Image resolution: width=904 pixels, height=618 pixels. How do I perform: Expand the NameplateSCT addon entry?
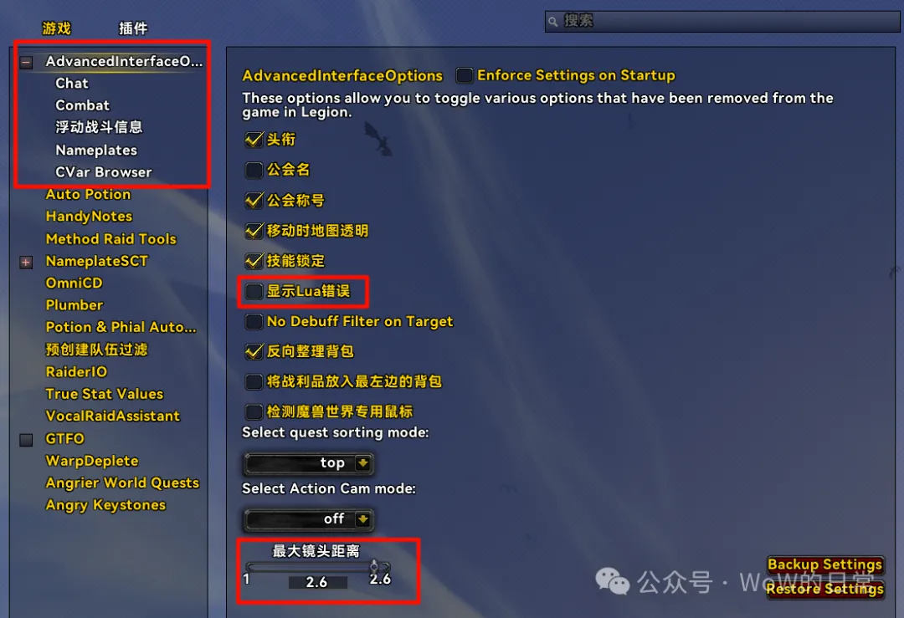coord(26,262)
